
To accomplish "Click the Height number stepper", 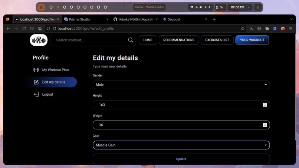I will (x=264, y=105).
